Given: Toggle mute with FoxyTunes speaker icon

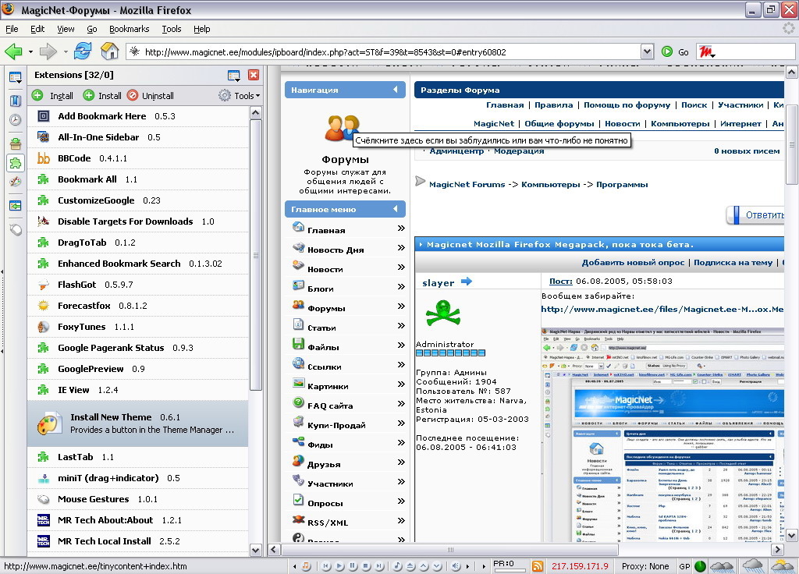Looking at the screenshot, I should click(x=456, y=566).
